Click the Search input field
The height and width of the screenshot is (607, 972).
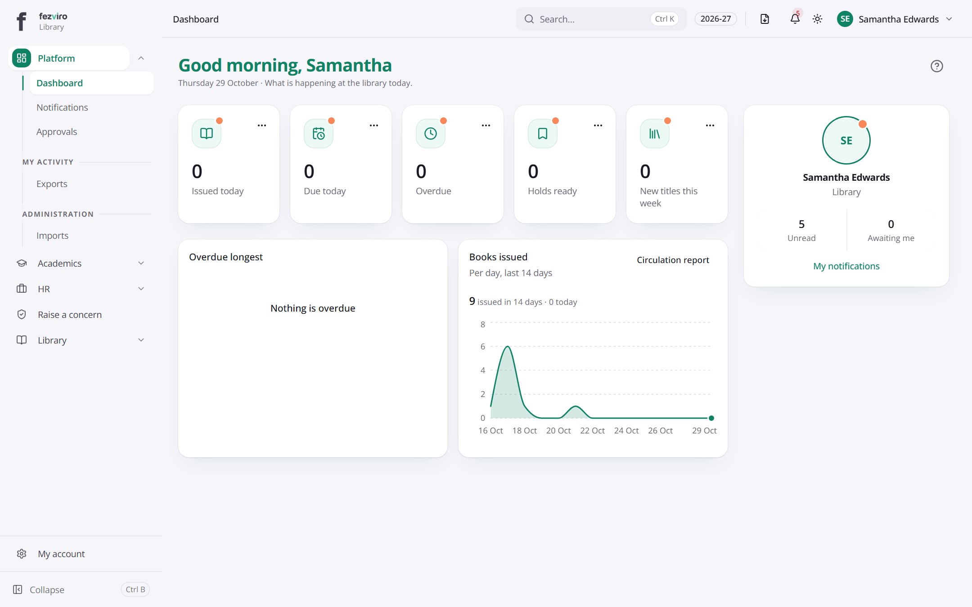click(x=601, y=19)
